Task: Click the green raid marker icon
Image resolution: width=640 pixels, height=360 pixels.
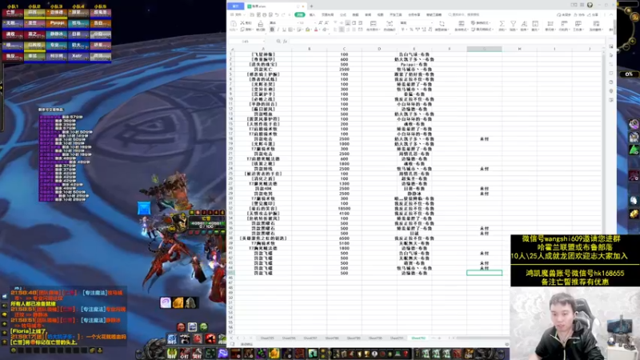Action: (204, 326)
